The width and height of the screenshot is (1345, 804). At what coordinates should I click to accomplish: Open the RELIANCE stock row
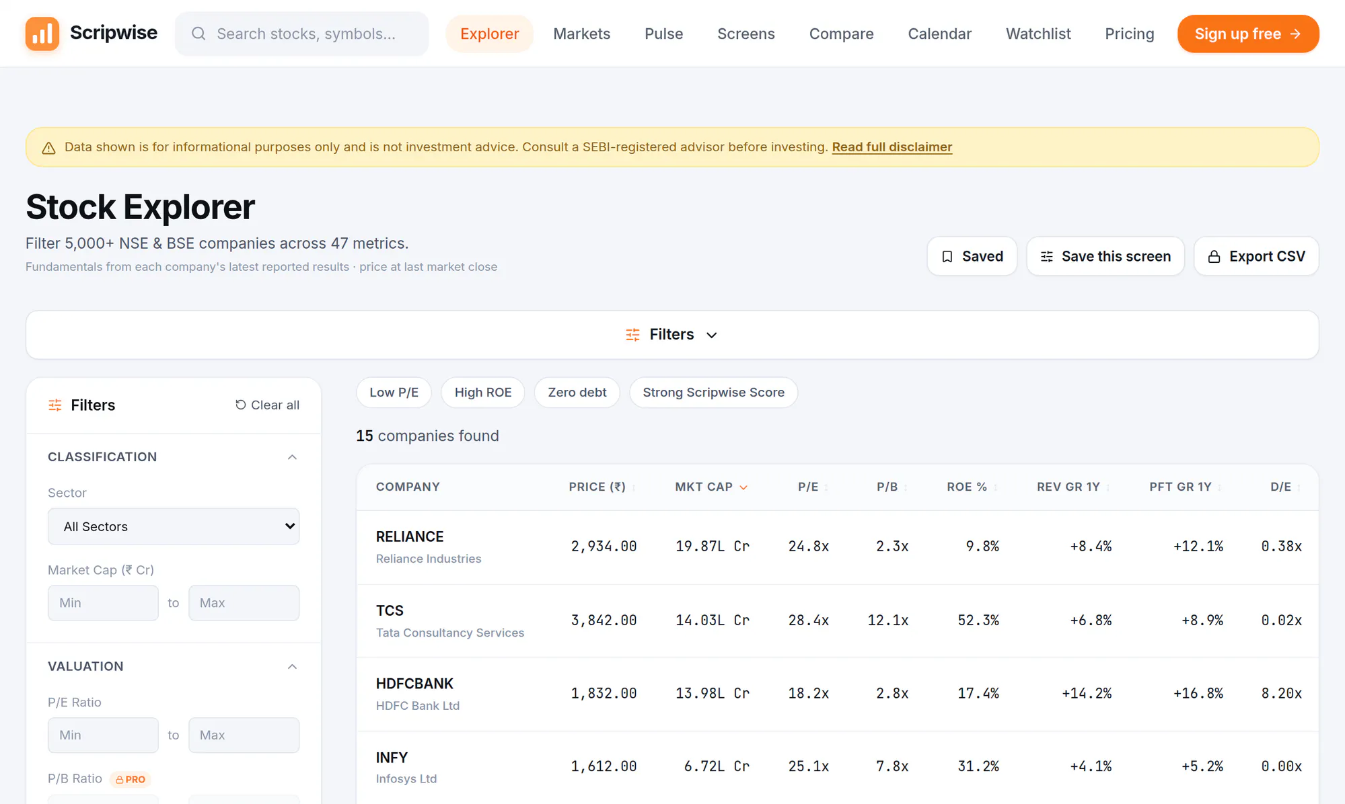837,547
